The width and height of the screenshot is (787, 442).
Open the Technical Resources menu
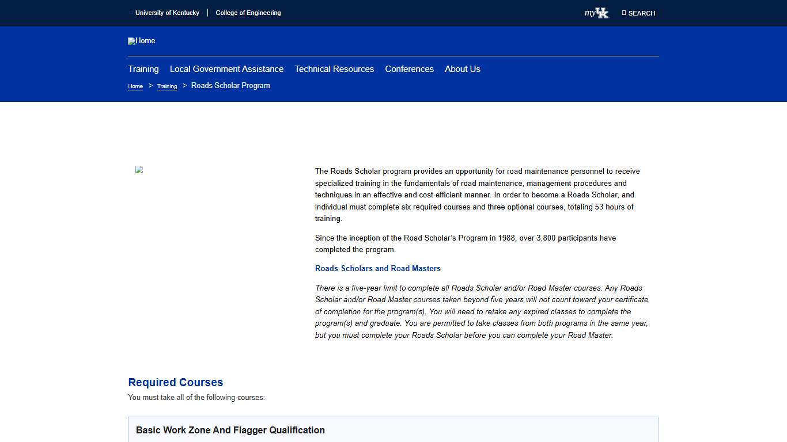pos(334,69)
